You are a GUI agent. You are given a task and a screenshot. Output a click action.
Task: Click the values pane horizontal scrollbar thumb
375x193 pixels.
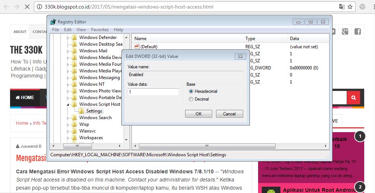(x=207, y=146)
